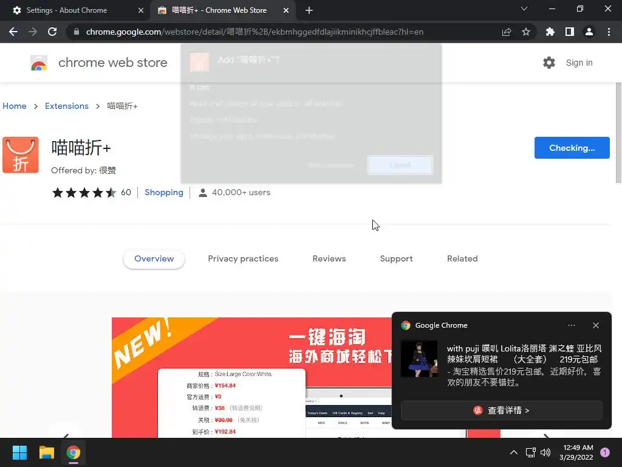The height and width of the screenshot is (467, 622).
Task: Open Chrome's three-dot menu
Action: (x=609, y=32)
